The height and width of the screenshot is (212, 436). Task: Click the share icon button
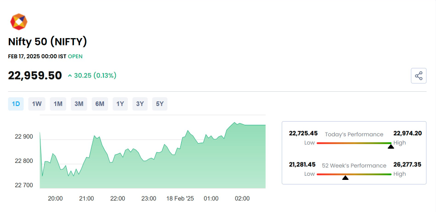point(419,76)
